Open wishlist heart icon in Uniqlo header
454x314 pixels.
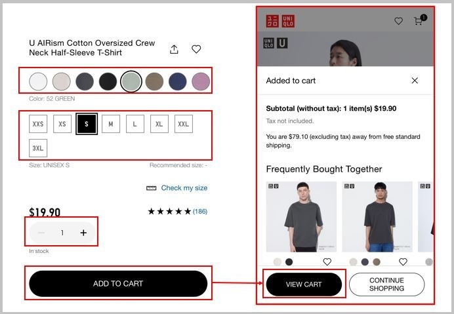399,21
